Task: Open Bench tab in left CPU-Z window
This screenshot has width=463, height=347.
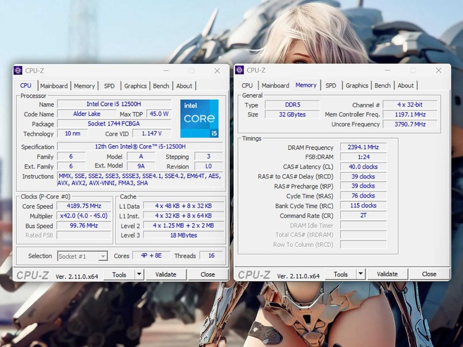Action: [x=161, y=86]
